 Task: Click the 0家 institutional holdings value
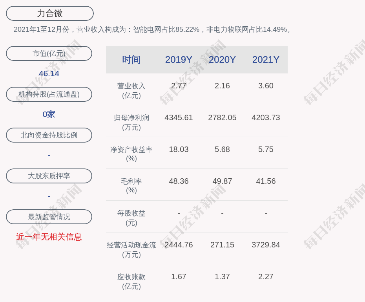pyautogui.click(x=49, y=114)
